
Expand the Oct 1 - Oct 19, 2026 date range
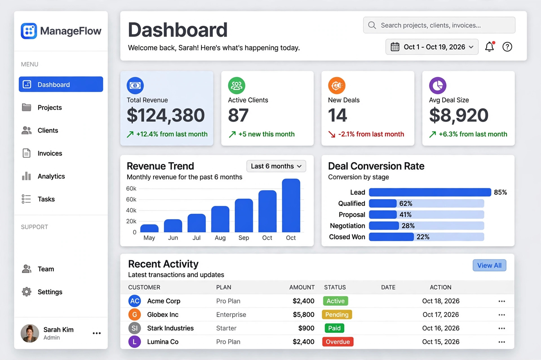coord(432,47)
